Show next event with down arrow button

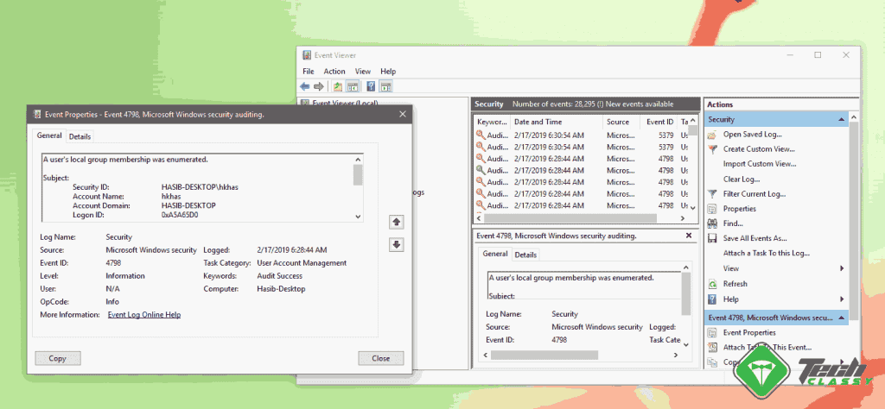[396, 244]
